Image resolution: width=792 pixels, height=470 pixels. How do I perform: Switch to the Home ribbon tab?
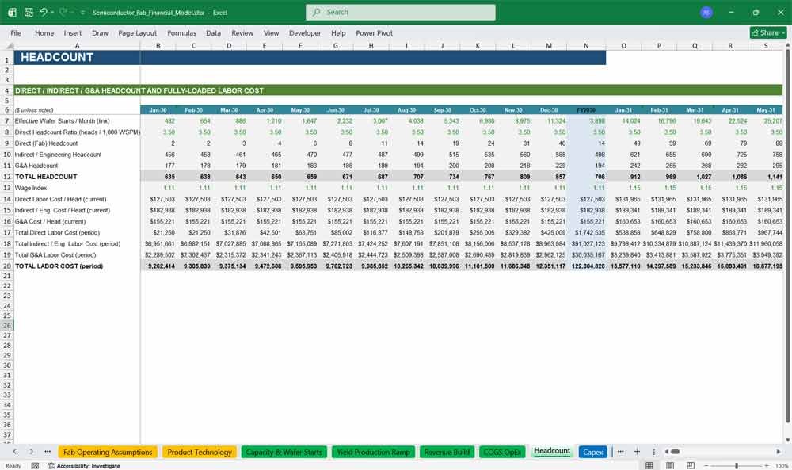(x=44, y=32)
